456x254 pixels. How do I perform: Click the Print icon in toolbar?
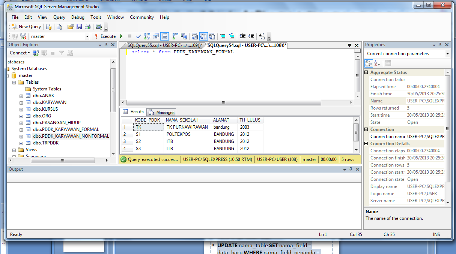click(x=87, y=27)
